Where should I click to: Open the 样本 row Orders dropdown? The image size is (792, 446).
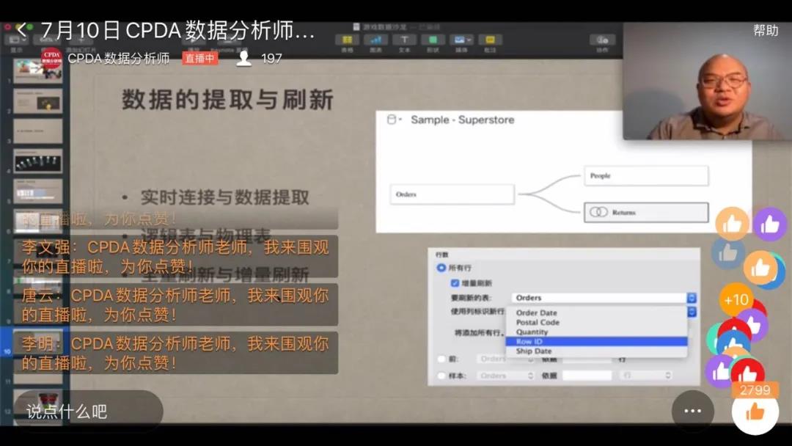(x=505, y=376)
